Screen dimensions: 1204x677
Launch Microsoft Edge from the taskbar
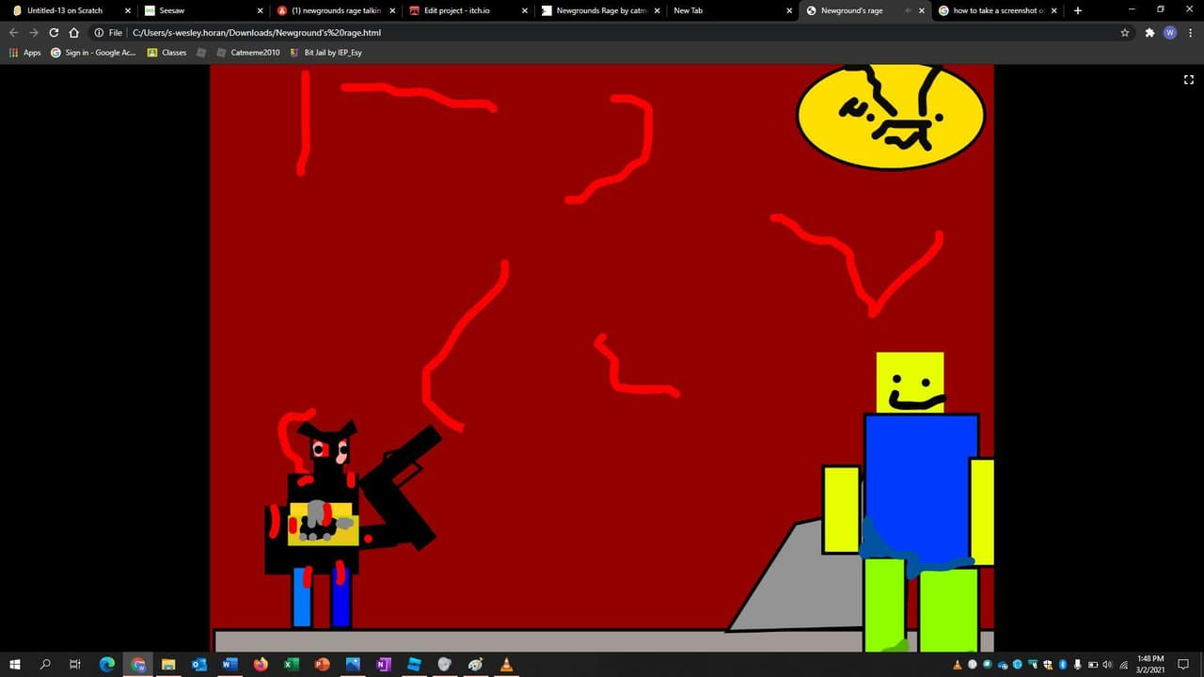point(106,664)
